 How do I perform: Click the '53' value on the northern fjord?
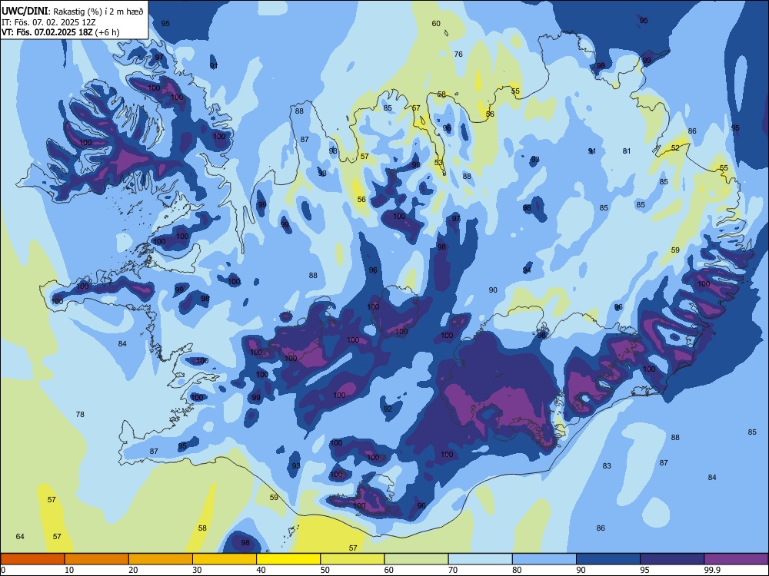click(x=438, y=162)
